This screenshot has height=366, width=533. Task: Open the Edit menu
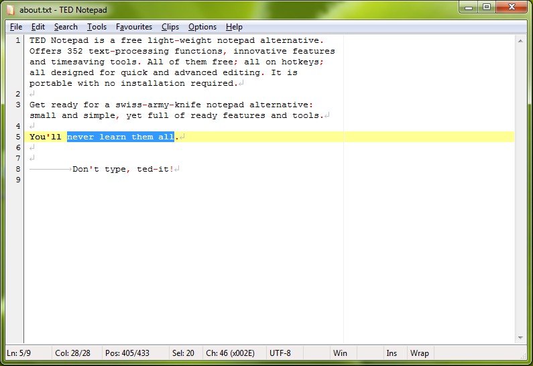[x=38, y=27]
